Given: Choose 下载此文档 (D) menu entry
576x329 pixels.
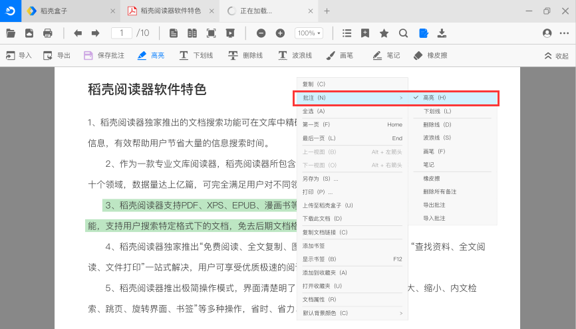Looking at the screenshot, I should coord(353,219).
